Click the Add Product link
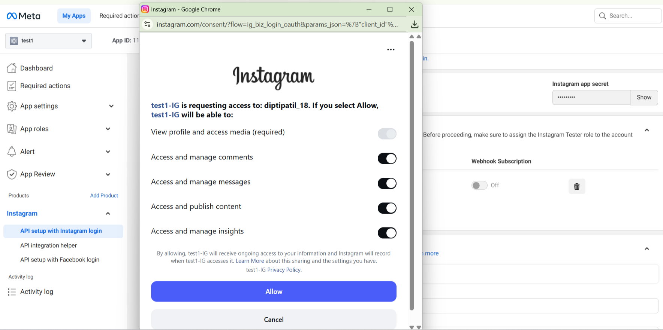 coord(104,196)
